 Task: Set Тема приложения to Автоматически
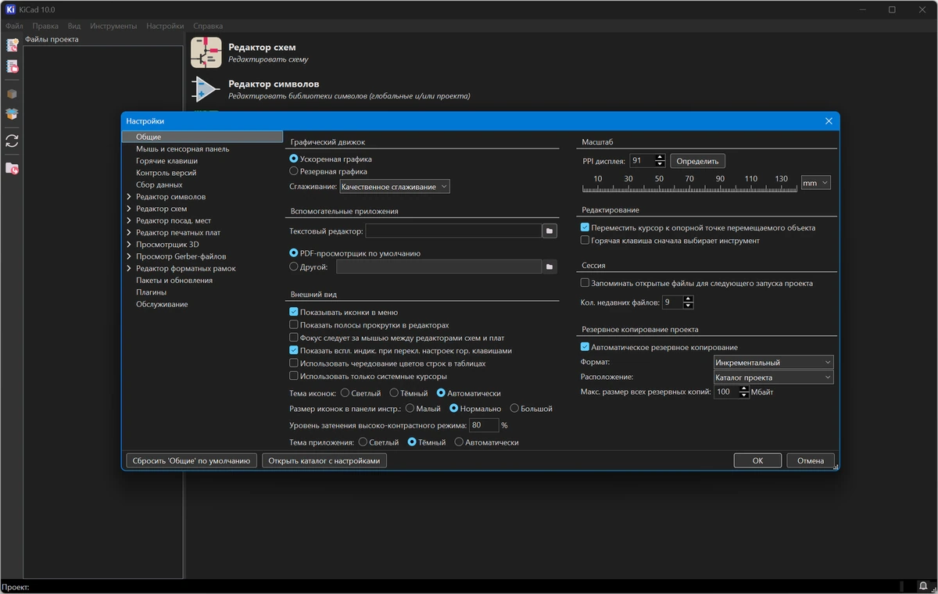pos(459,442)
